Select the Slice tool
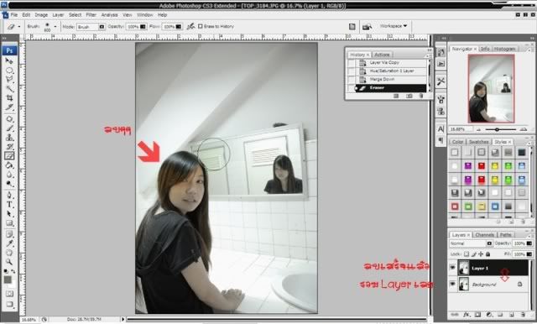 [x=9, y=107]
